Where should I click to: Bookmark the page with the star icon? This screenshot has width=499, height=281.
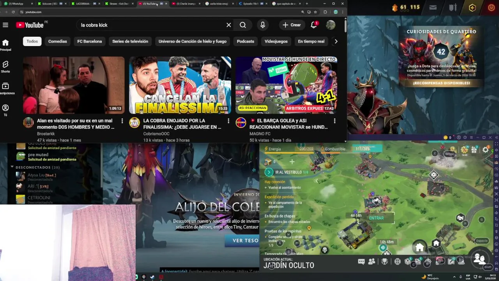[315, 12]
